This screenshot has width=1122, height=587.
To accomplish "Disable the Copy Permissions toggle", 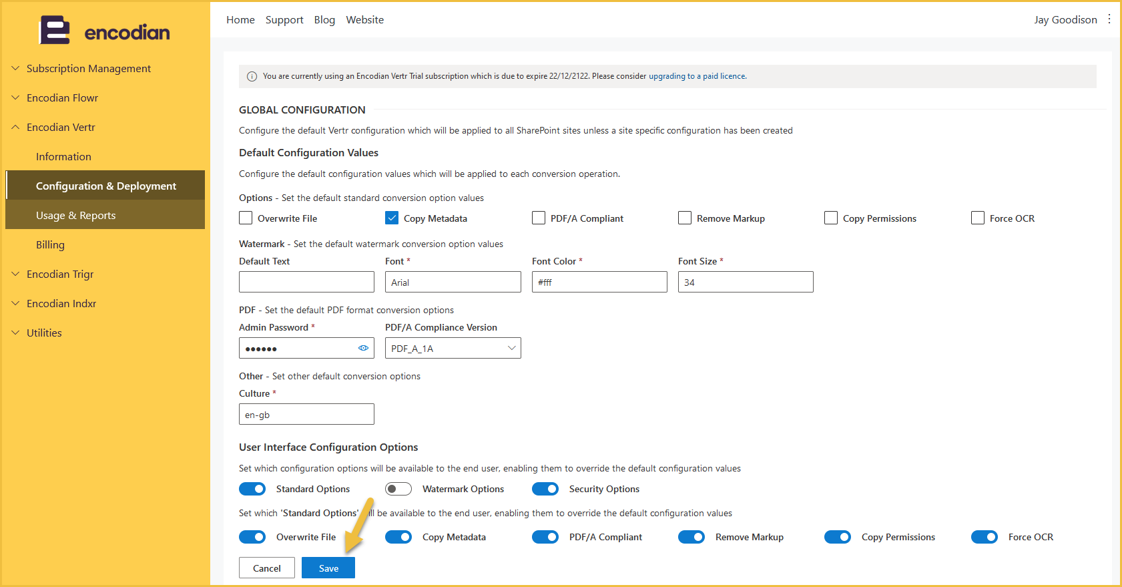I will pos(838,537).
